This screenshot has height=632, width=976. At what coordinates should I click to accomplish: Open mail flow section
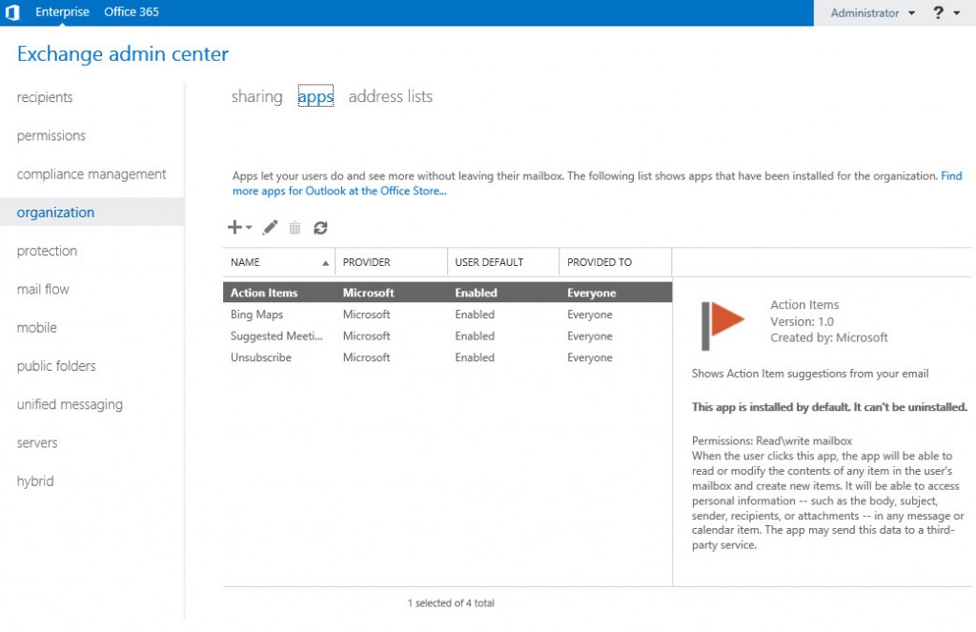(x=43, y=290)
